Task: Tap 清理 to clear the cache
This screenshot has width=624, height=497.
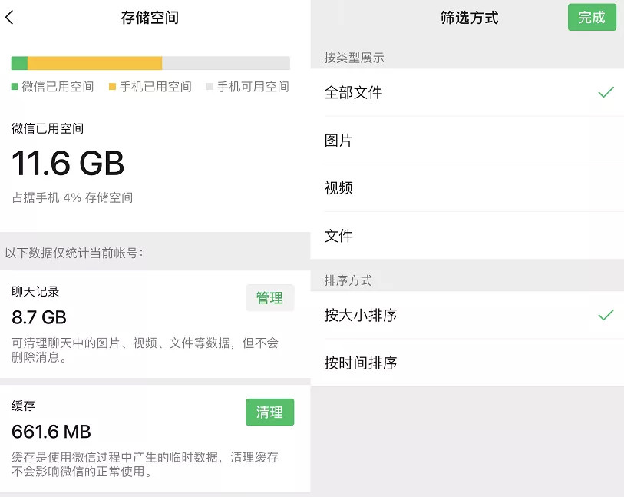Action: [270, 413]
